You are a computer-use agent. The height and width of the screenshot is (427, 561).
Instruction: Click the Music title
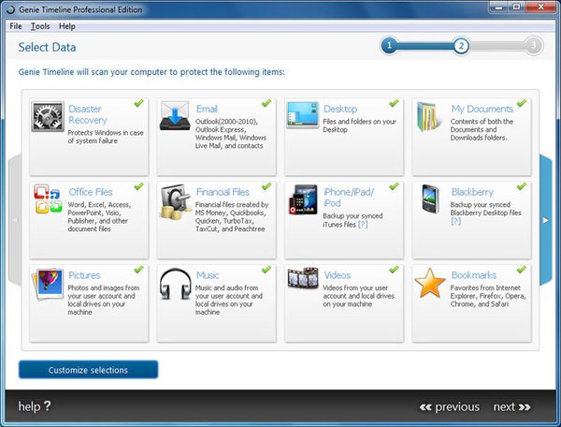208,275
